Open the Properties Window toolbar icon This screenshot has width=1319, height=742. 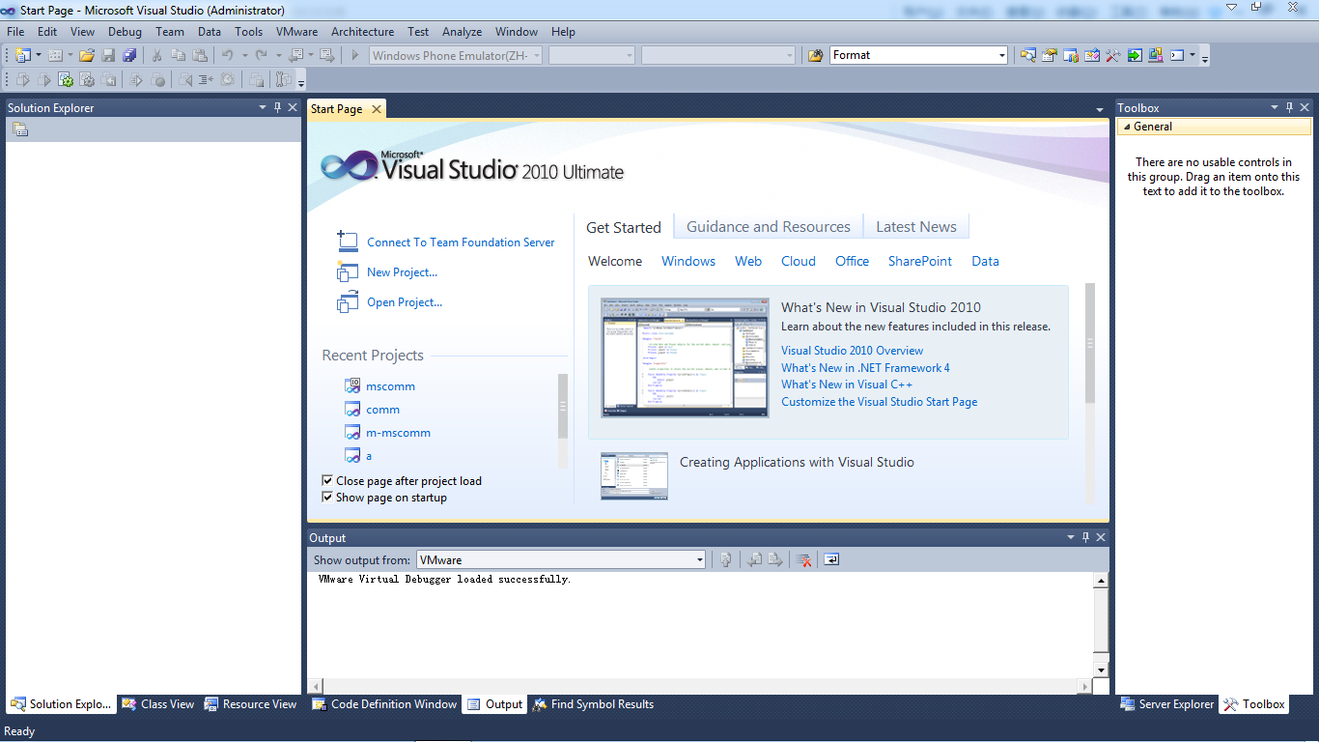coord(1049,55)
